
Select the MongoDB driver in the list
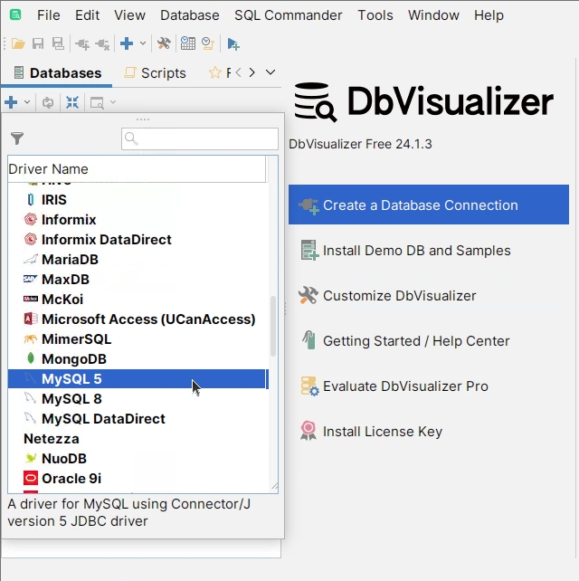tap(73, 359)
